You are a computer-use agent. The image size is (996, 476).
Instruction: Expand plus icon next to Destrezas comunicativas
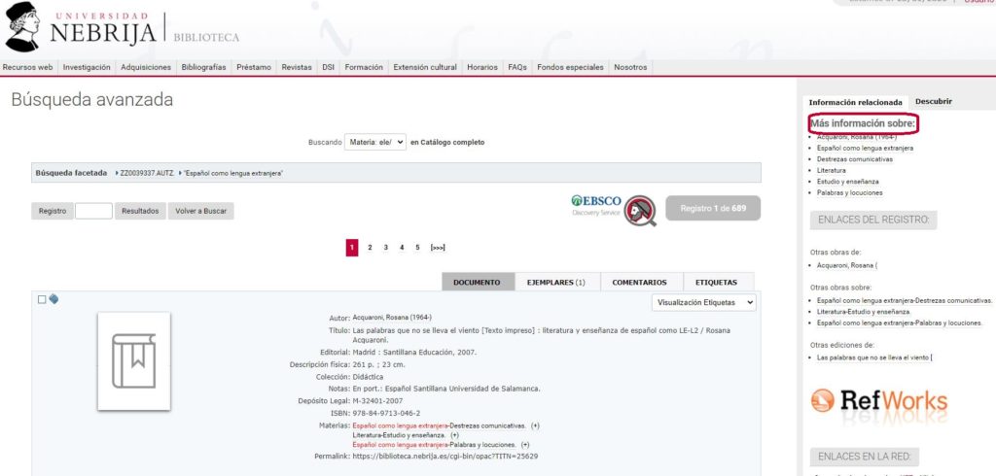tap(535, 425)
